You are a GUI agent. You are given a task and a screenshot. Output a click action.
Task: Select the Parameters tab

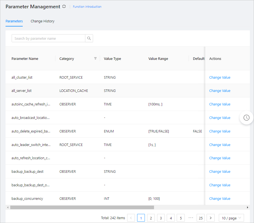pyautogui.click(x=14, y=21)
